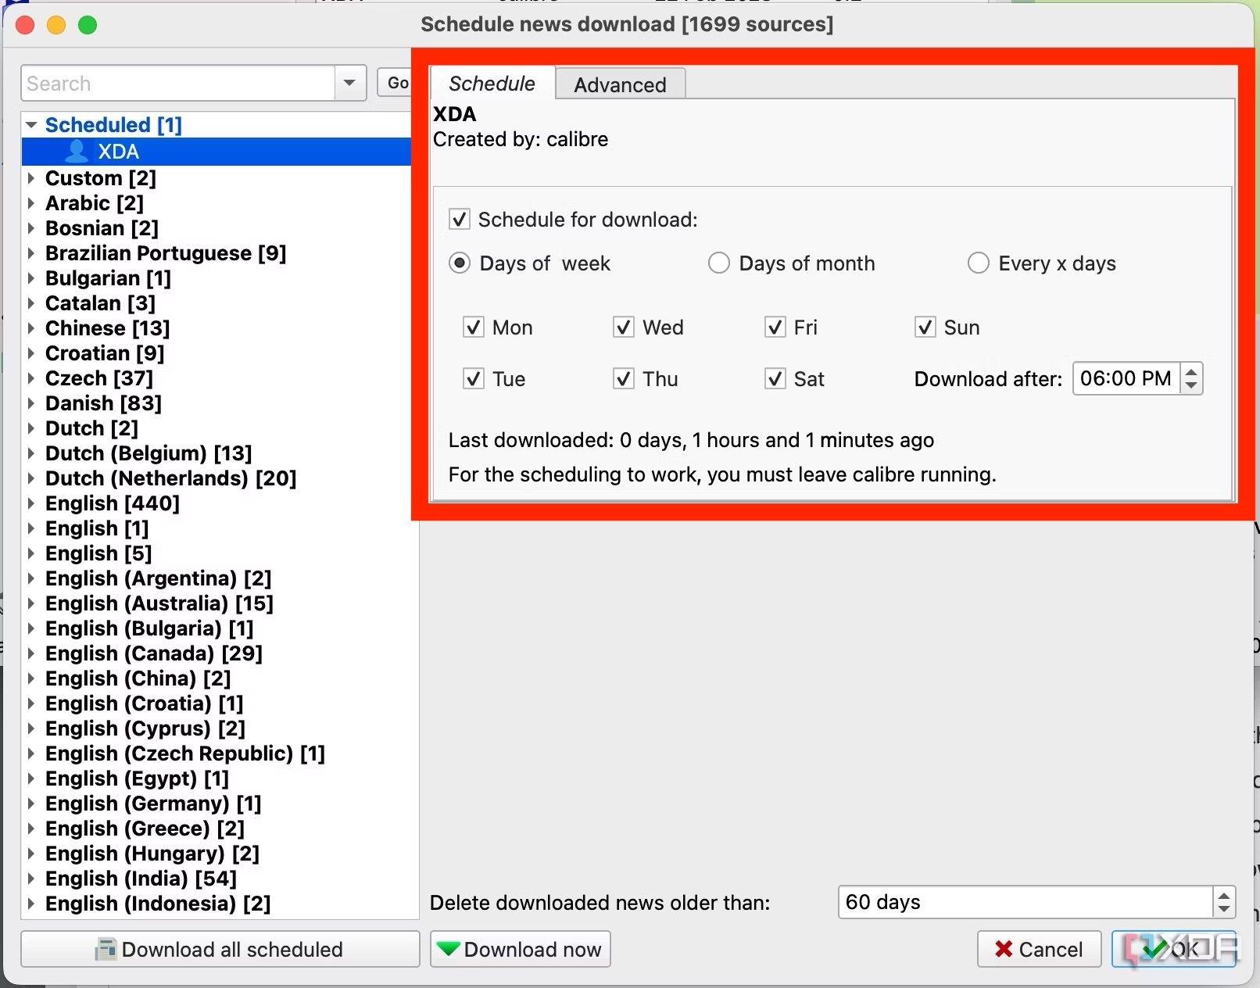Screen dimensions: 1260x988
Task: Select Days of month radio button
Action: coord(719,263)
